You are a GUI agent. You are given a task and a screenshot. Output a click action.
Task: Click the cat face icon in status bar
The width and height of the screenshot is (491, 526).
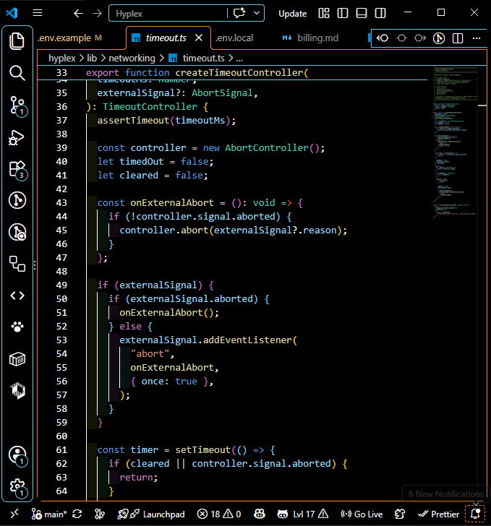tap(283, 514)
